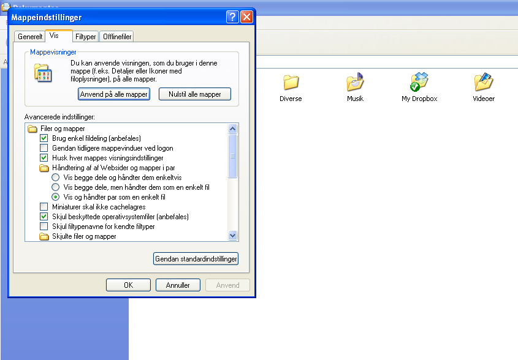This screenshot has width=518, height=360.
Task: Check Skjul filtypenavne for kendte filtyper
Action: pyautogui.click(x=44, y=227)
